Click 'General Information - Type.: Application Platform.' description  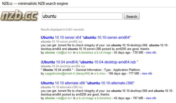coord(108,70)
